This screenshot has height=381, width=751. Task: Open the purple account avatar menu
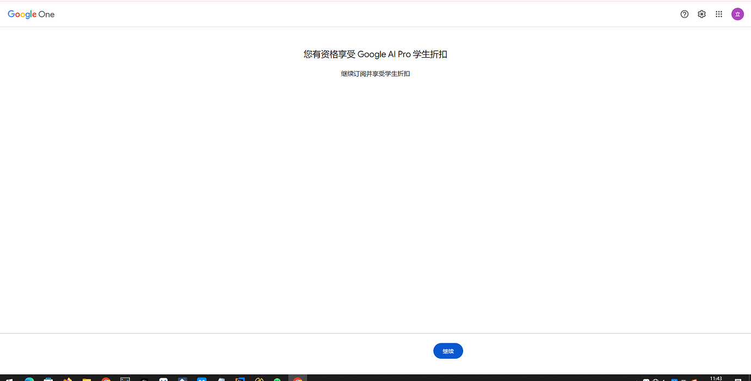(x=737, y=14)
